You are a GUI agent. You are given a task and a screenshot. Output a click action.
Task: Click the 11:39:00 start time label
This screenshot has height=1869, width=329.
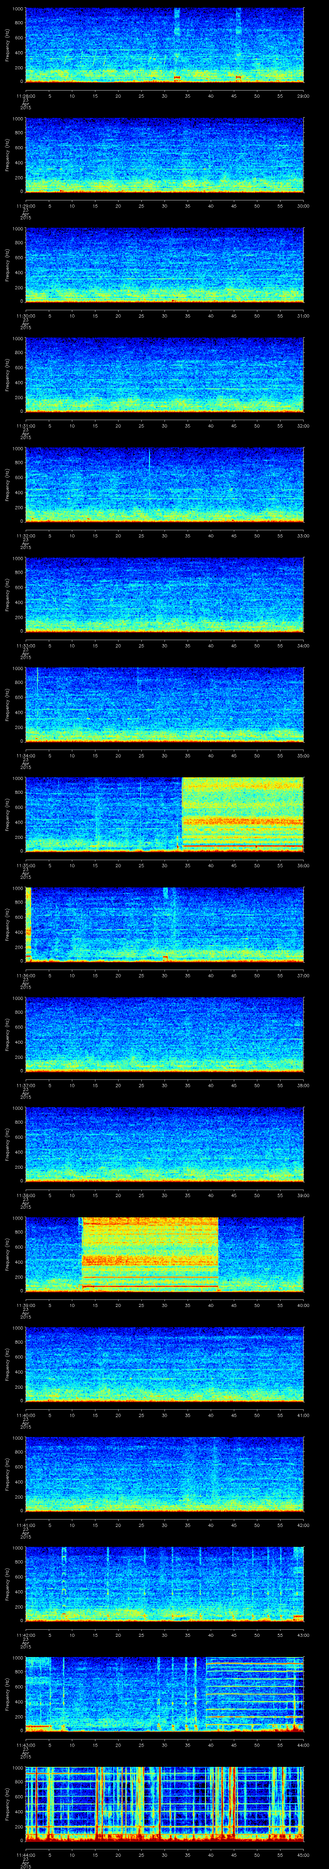tap(25, 1305)
